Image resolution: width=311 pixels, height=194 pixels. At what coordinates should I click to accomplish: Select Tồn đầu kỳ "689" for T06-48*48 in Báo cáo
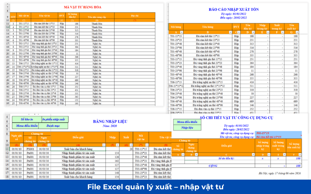coord(248,101)
